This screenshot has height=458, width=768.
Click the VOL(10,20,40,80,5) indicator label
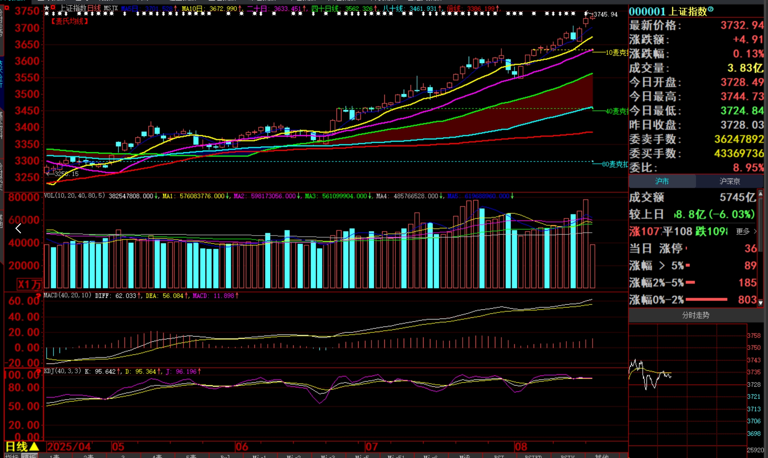(x=74, y=196)
